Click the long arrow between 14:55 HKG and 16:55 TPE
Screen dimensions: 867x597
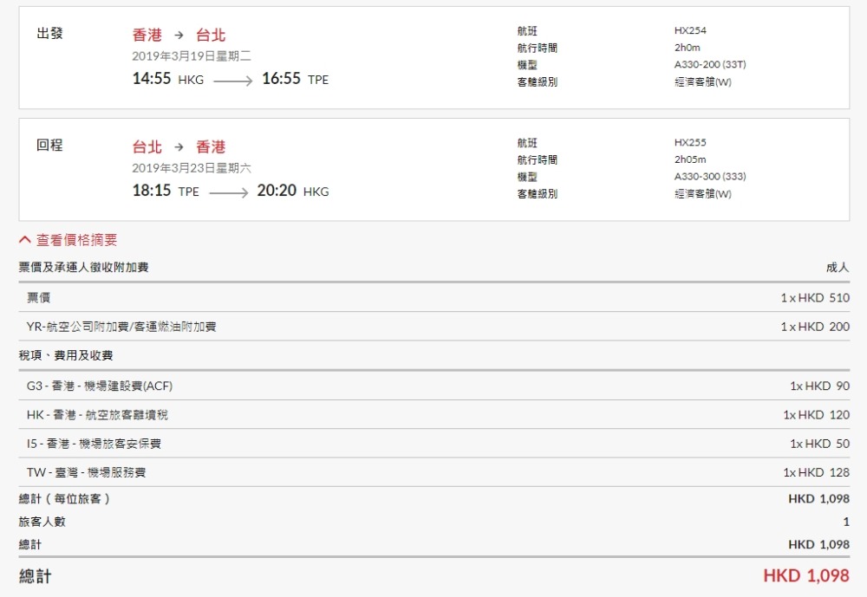coord(232,81)
